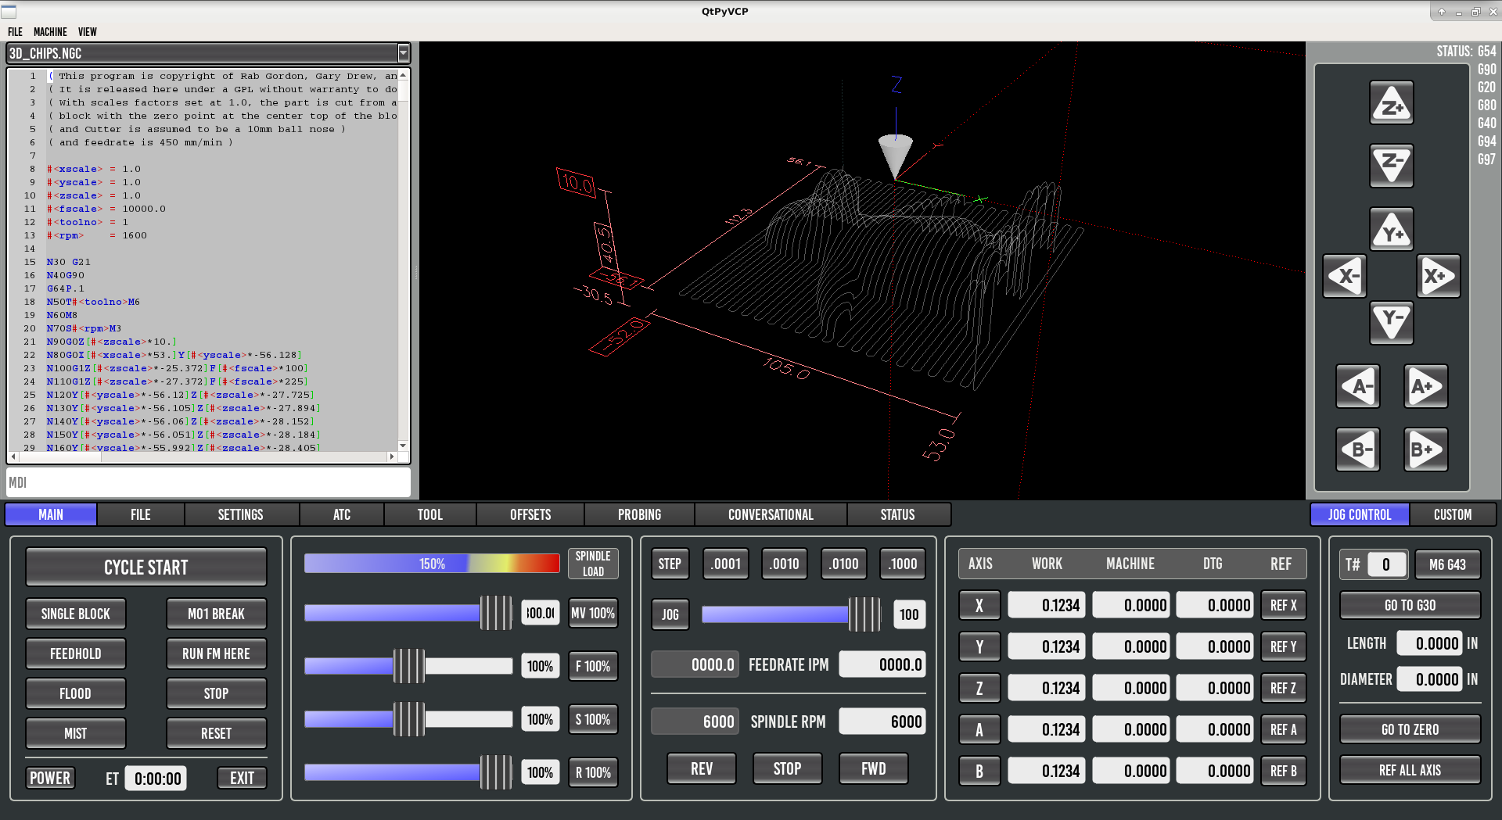Click into the MDI command field
Image resolution: width=1502 pixels, height=820 pixels.
pyautogui.click(x=208, y=482)
